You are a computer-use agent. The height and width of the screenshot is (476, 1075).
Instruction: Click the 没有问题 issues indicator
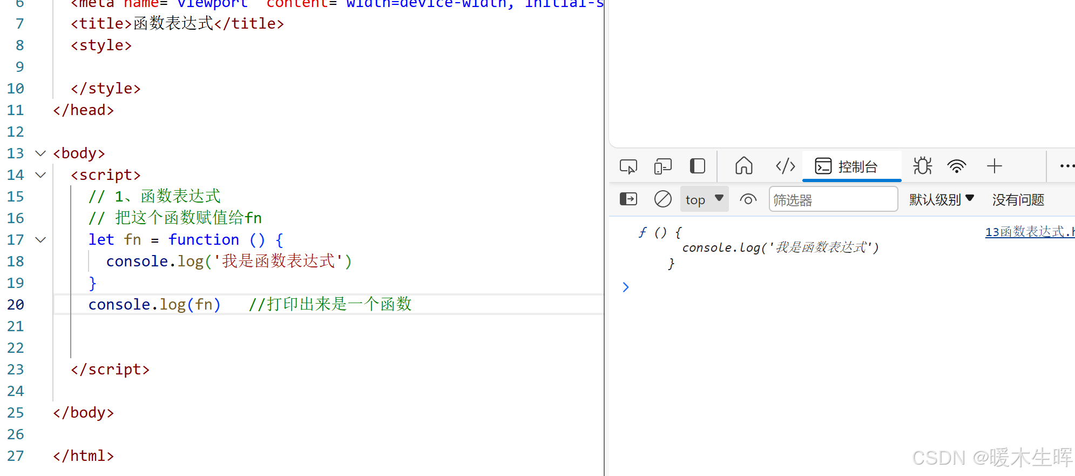[x=1018, y=199]
